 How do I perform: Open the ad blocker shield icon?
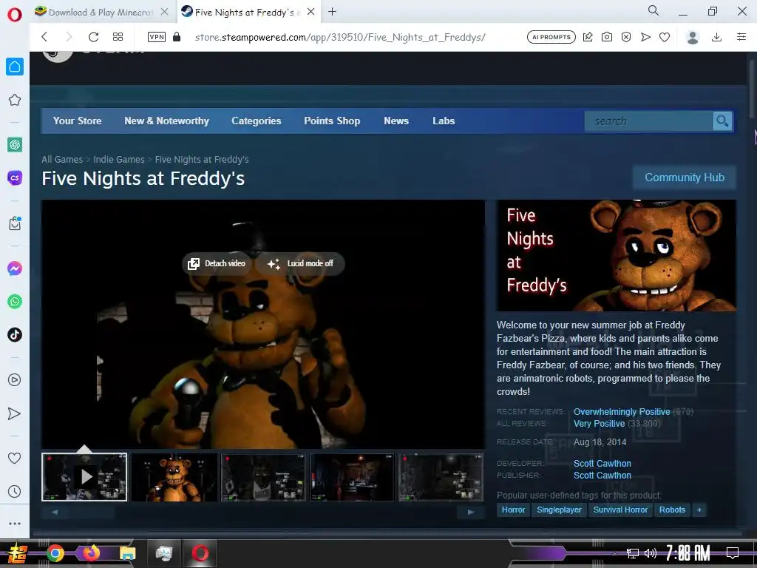626,37
